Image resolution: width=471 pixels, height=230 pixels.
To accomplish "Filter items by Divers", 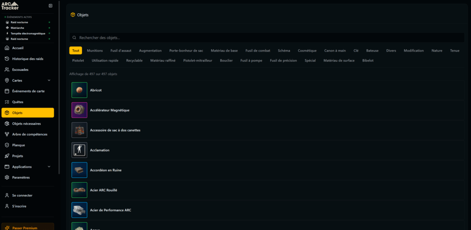I will click(391, 51).
